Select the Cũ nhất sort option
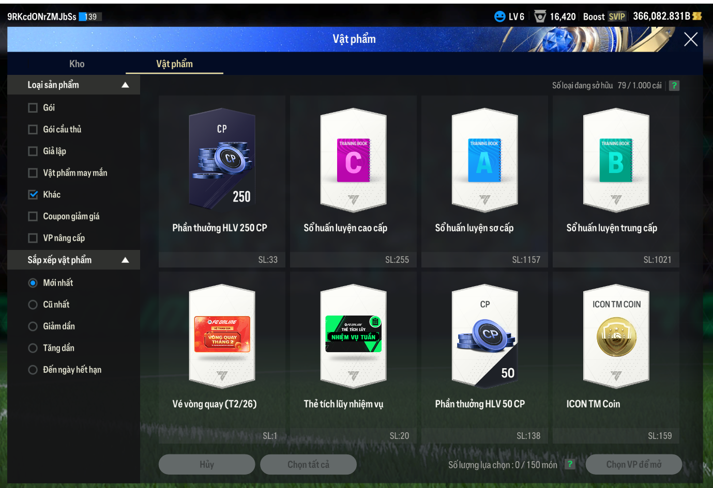 [x=33, y=305]
